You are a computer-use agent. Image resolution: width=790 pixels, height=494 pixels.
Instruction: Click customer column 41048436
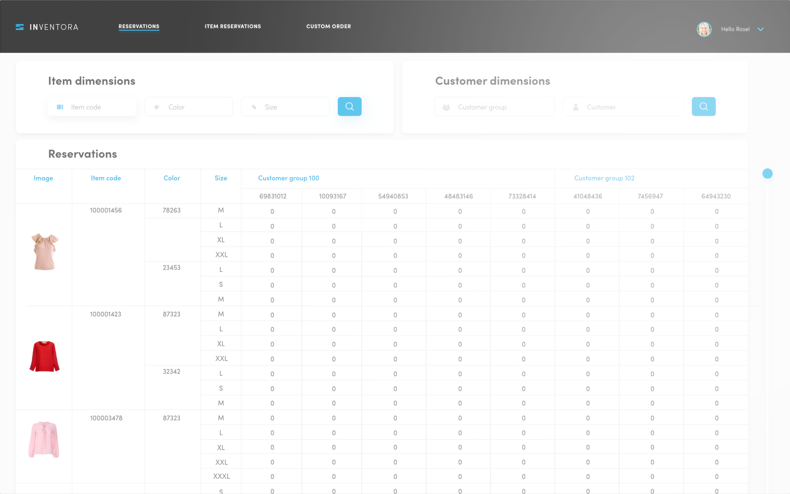tap(588, 196)
